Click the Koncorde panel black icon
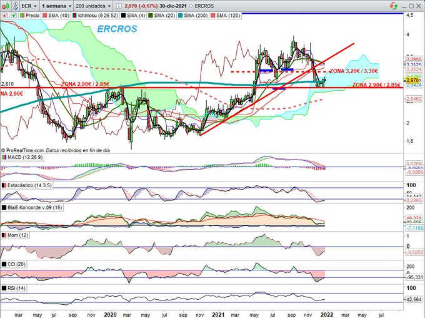 click(x=4, y=207)
